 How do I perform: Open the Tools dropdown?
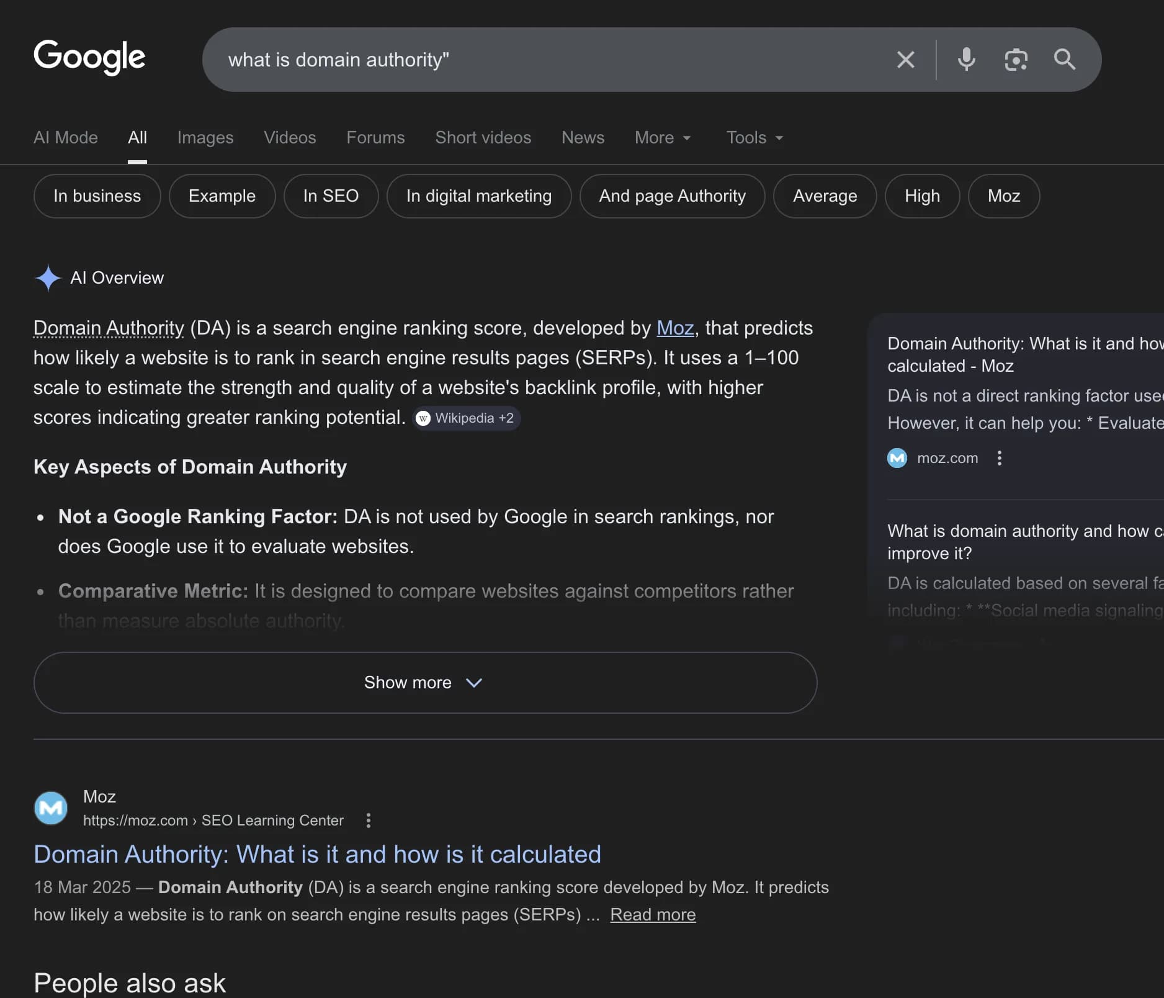tap(753, 138)
